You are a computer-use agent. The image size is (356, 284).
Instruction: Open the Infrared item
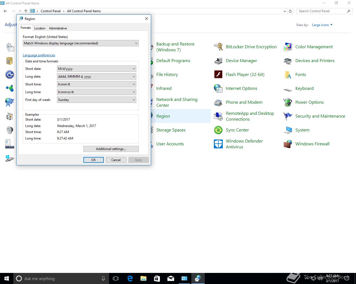click(x=164, y=88)
